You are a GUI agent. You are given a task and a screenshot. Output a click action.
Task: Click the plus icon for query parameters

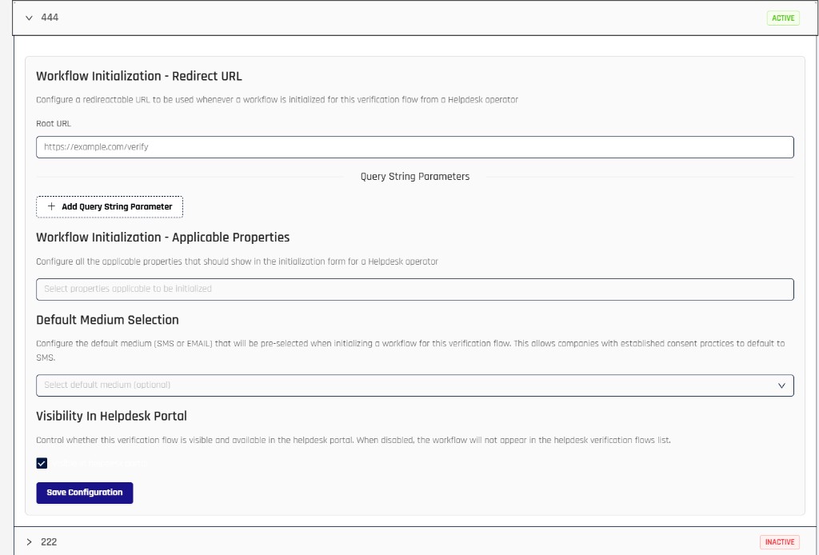pyautogui.click(x=52, y=206)
